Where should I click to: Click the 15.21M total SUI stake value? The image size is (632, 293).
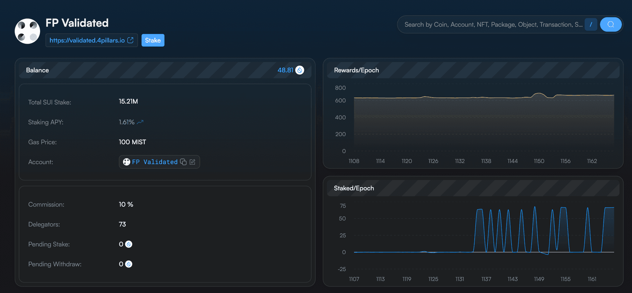128,101
